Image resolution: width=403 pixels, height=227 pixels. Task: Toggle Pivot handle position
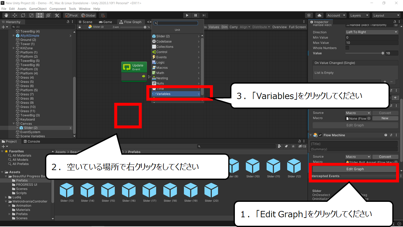[71, 15]
